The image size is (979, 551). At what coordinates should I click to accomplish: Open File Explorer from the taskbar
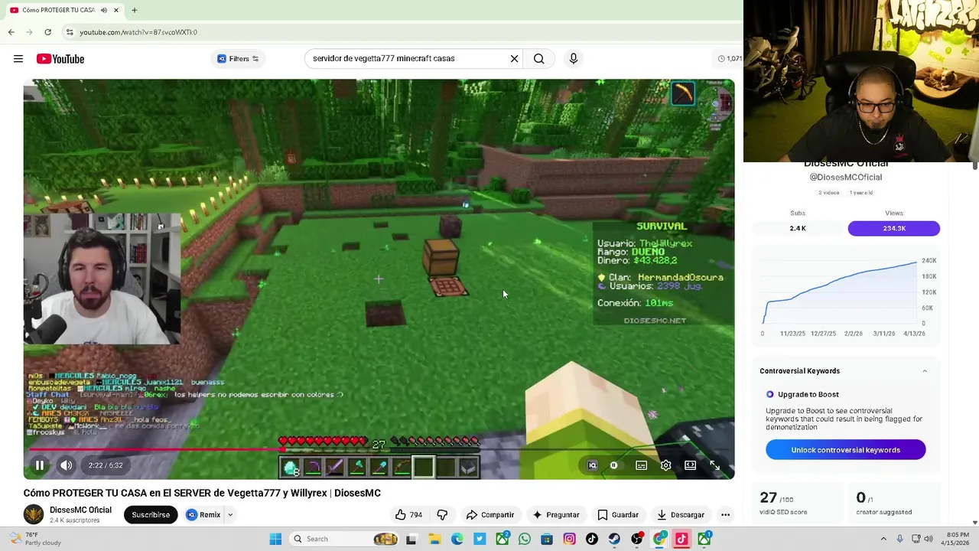point(434,539)
